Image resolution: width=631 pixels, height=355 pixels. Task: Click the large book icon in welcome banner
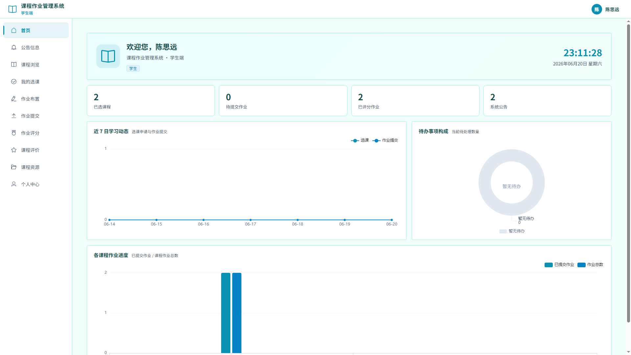108,56
